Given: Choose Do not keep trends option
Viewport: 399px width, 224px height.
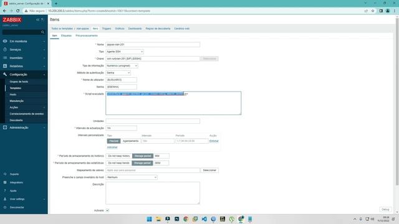Looking at the screenshot, I should coord(119,163).
